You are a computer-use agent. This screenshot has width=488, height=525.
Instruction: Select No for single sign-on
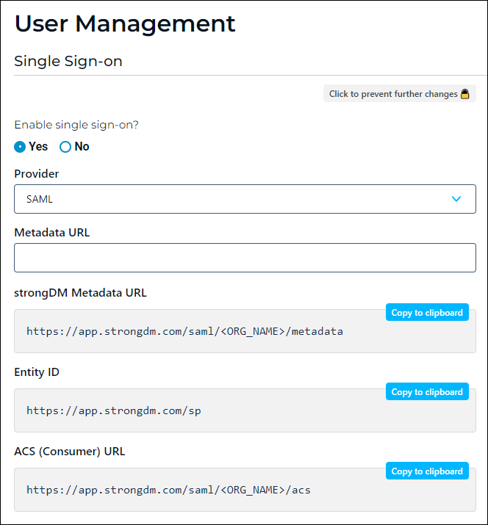point(65,147)
